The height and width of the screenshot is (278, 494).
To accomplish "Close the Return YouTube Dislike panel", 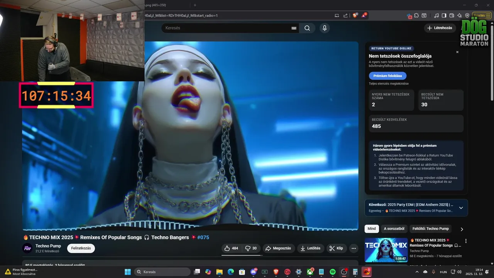I will tap(457, 52).
